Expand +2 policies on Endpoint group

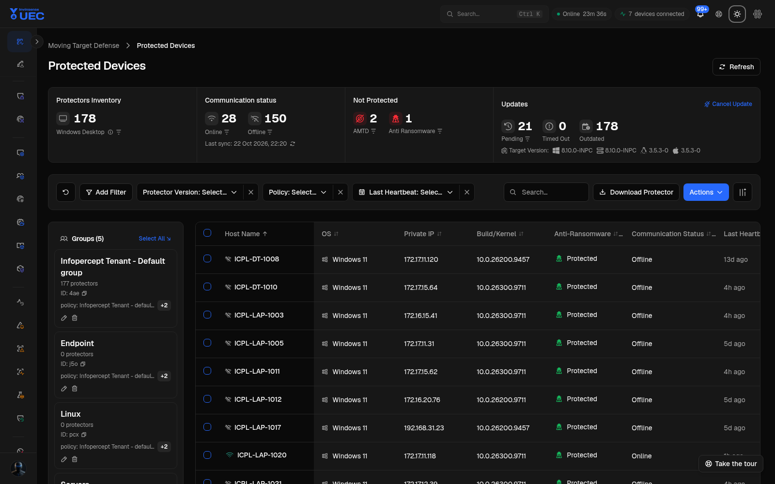164,376
